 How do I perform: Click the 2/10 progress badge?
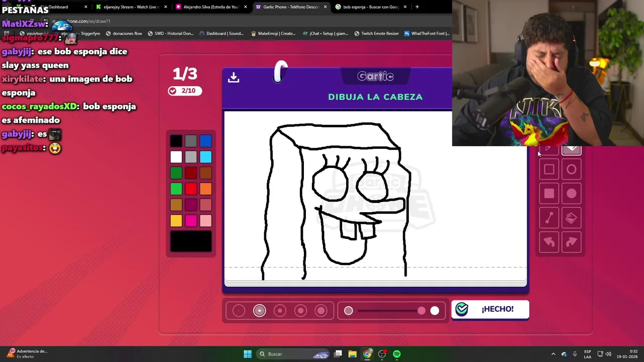pos(185,90)
